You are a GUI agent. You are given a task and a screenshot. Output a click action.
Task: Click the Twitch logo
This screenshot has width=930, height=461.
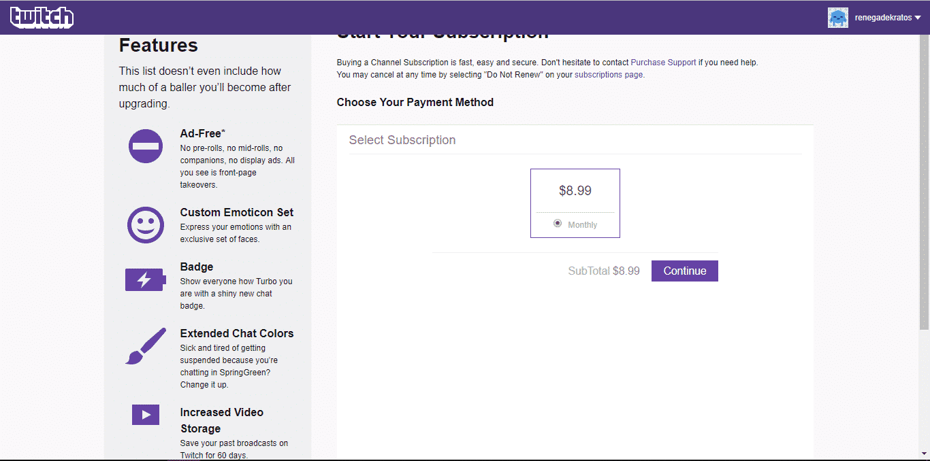click(x=42, y=17)
